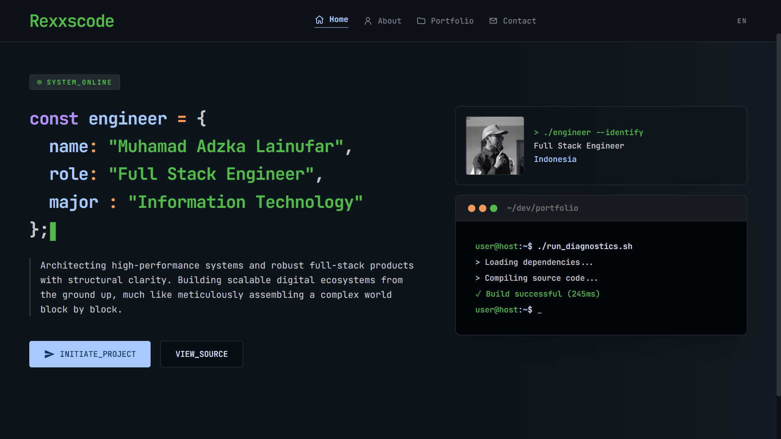Click the SYSTEM_ONLINE badge text
The height and width of the screenshot is (439, 781).
79,82
